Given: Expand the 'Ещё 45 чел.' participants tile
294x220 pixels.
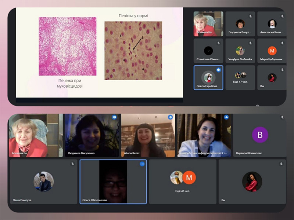Looking at the screenshot, I should [183, 182].
